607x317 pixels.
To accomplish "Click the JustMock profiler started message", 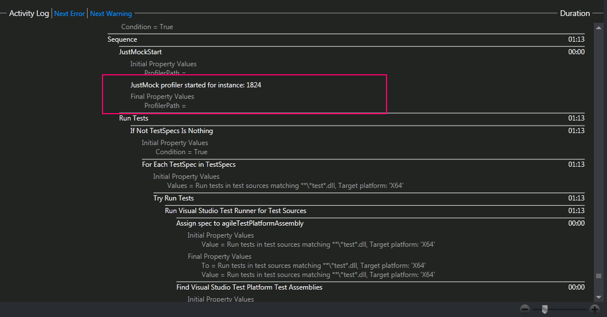I will coord(196,85).
